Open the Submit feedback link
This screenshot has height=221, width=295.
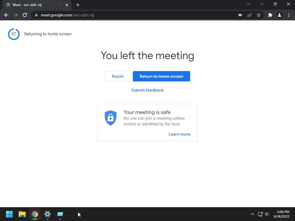click(147, 90)
